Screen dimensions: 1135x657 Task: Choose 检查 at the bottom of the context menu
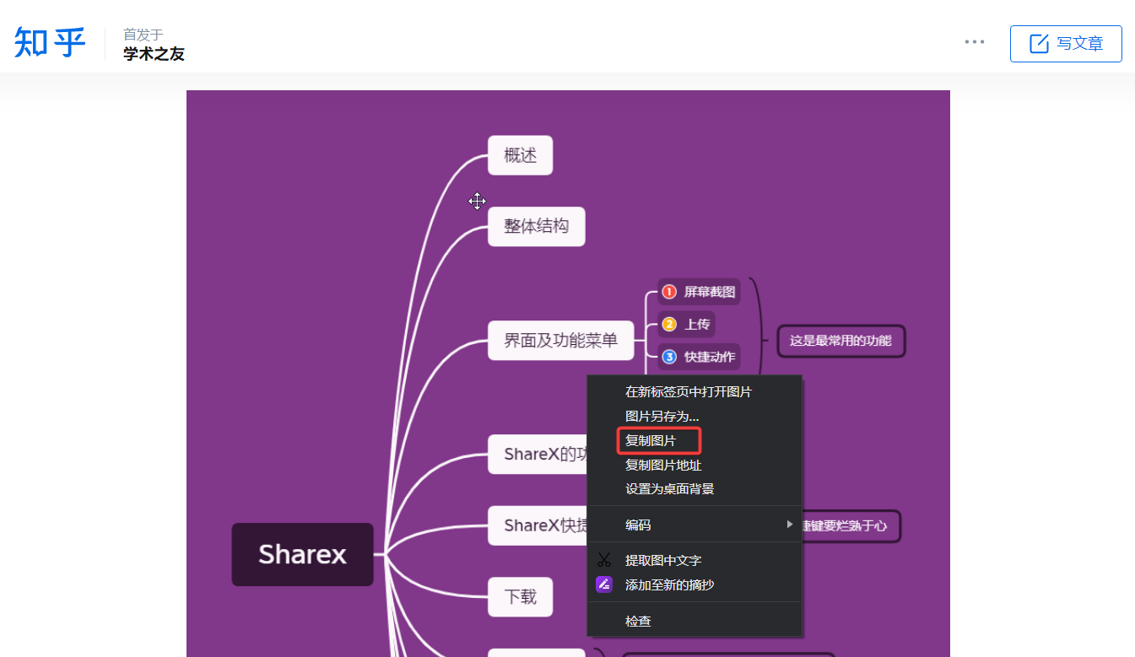click(x=695, y=621)
